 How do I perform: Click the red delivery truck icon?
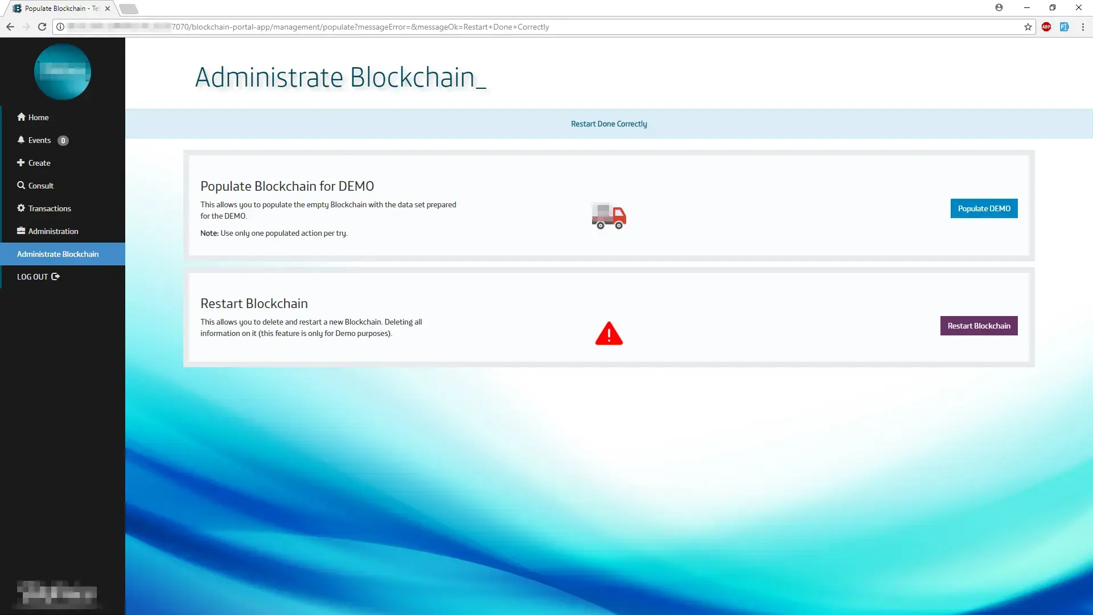[x=609, y=216]
